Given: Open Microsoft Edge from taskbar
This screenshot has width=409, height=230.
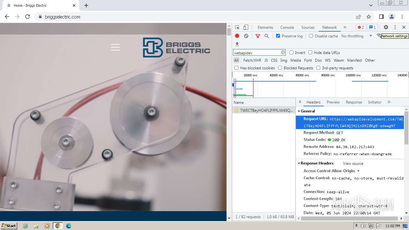Looking at the screenshot, I should point(69,226).
